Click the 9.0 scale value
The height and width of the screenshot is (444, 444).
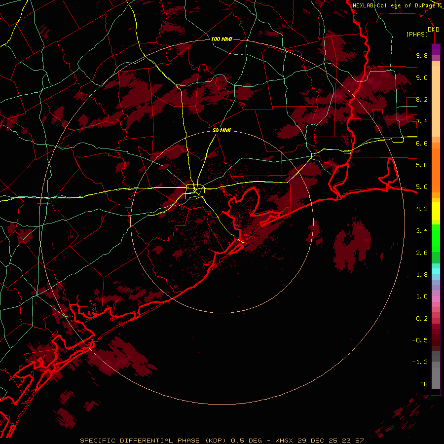pos(422,77)
